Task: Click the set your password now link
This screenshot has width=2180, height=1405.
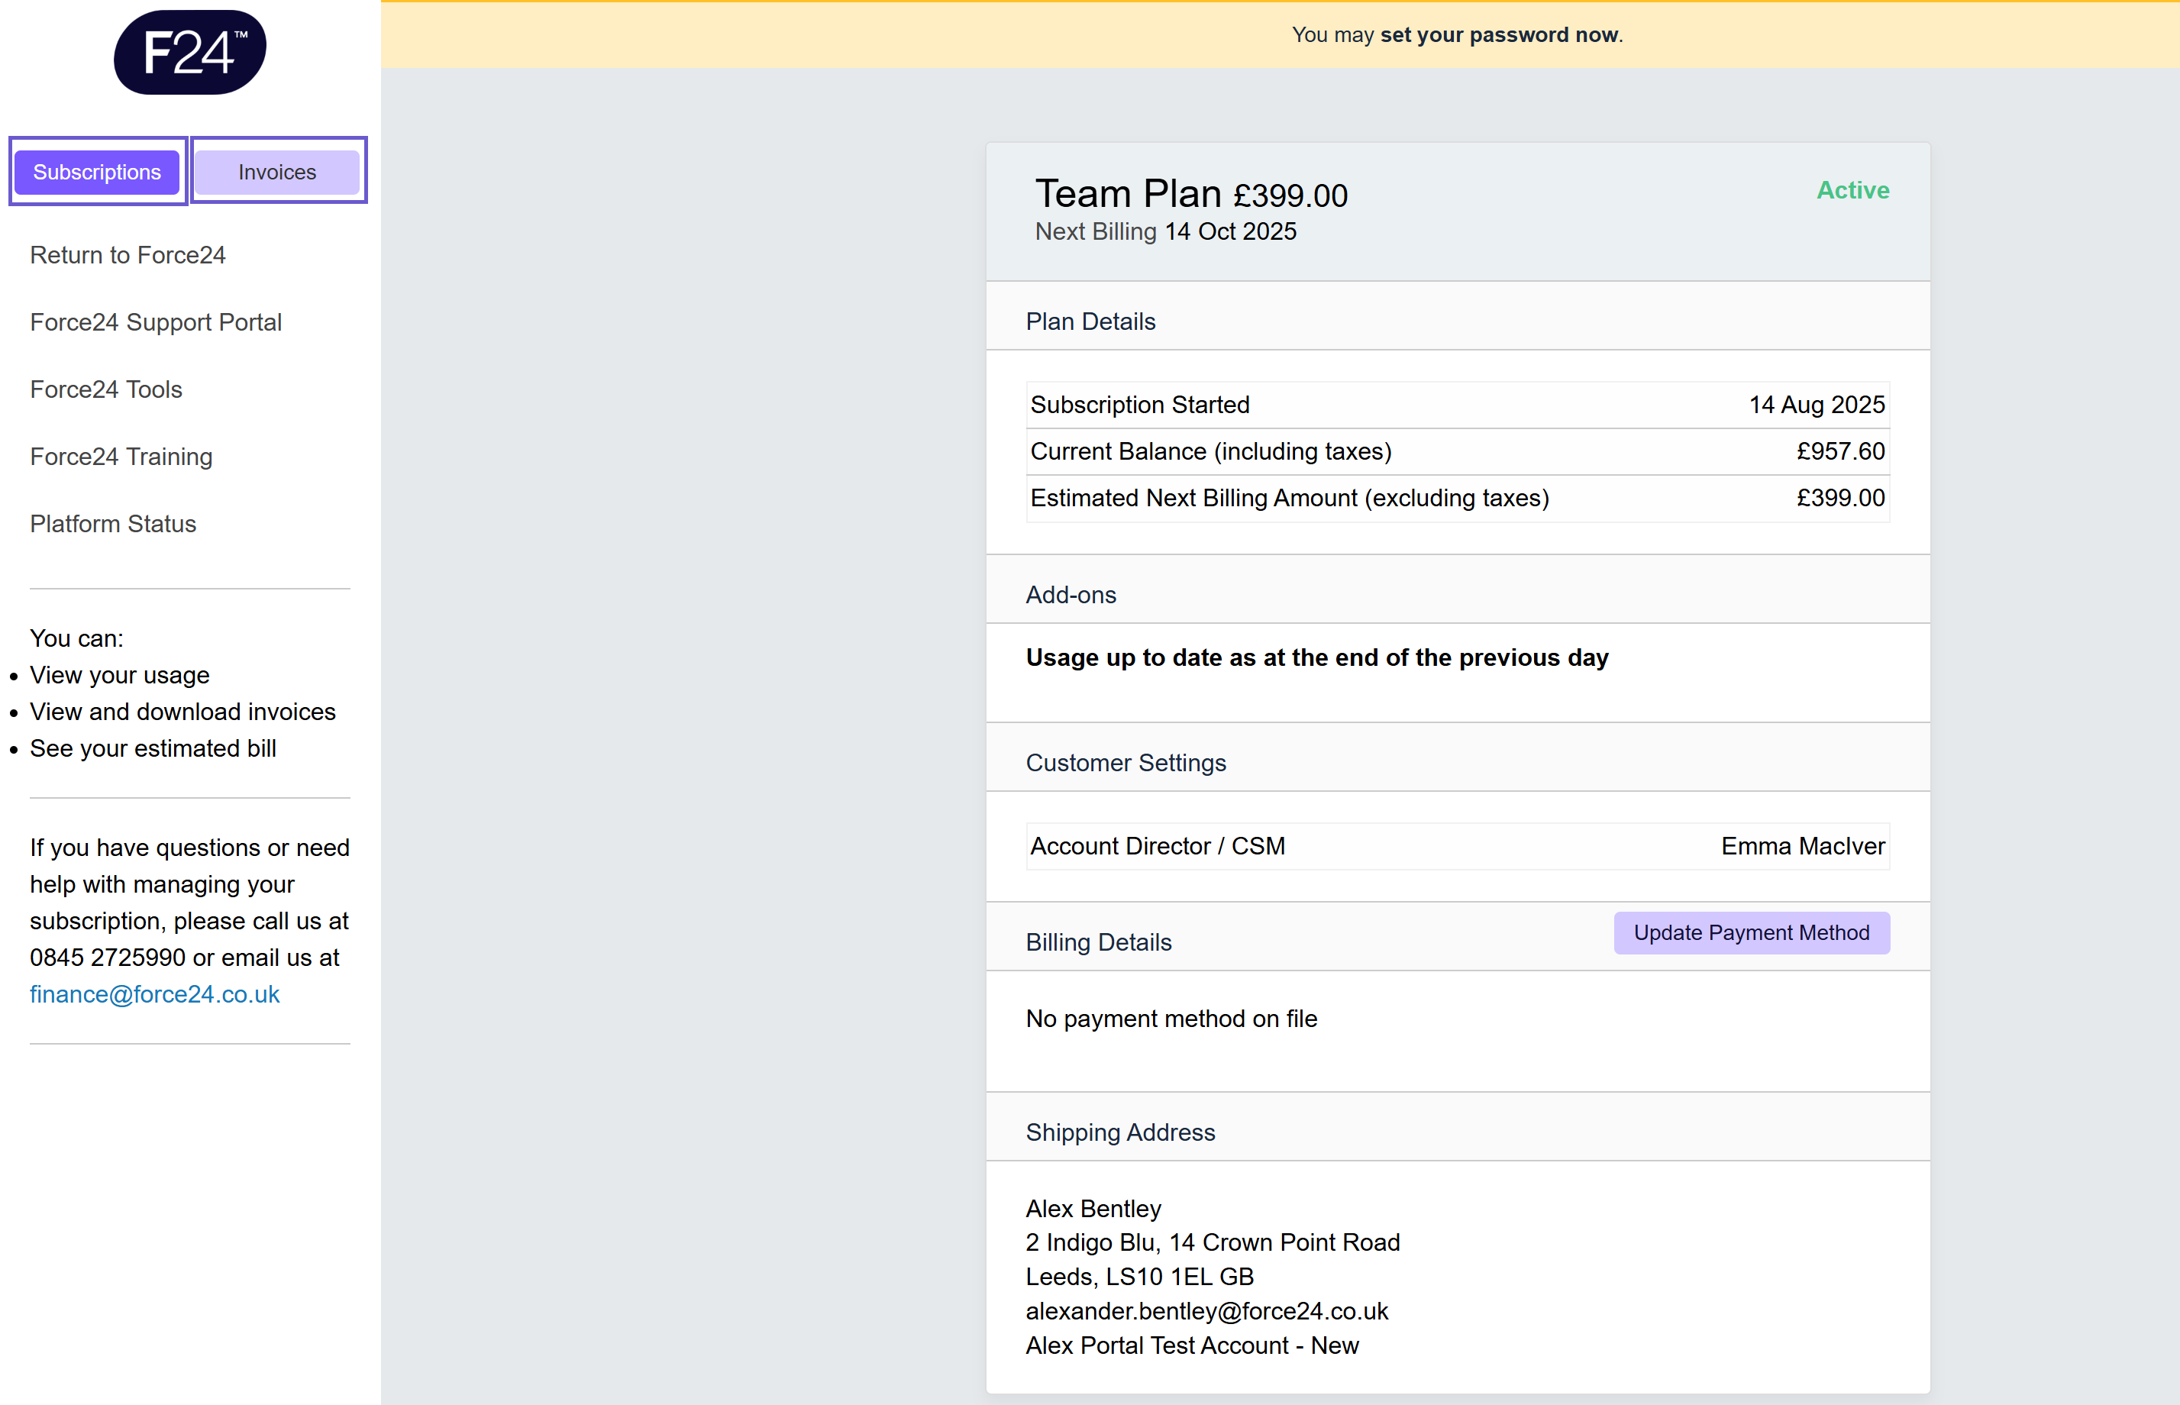Action: 1499,34
